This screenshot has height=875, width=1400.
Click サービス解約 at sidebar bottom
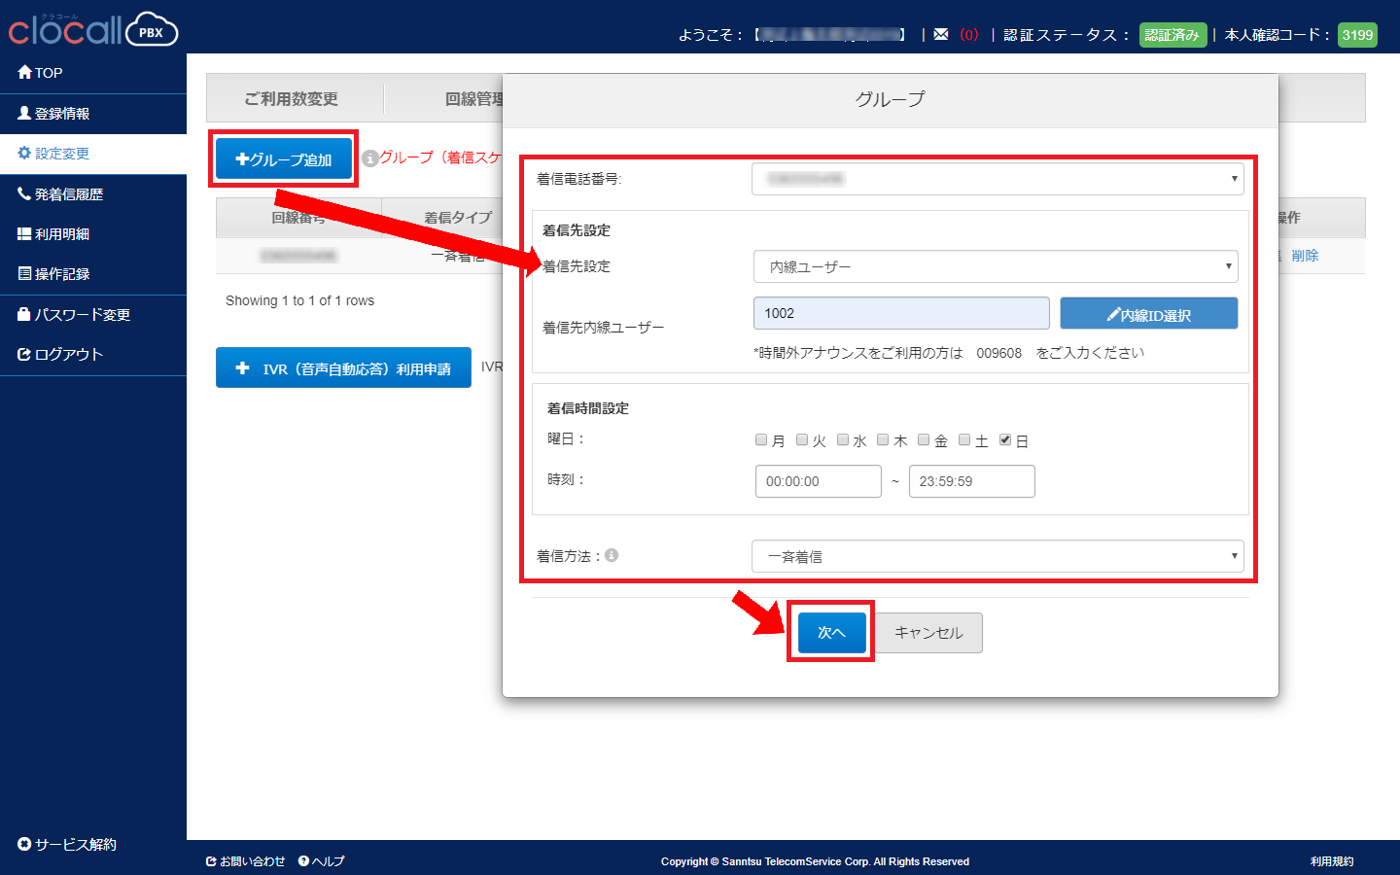point(67,844)
